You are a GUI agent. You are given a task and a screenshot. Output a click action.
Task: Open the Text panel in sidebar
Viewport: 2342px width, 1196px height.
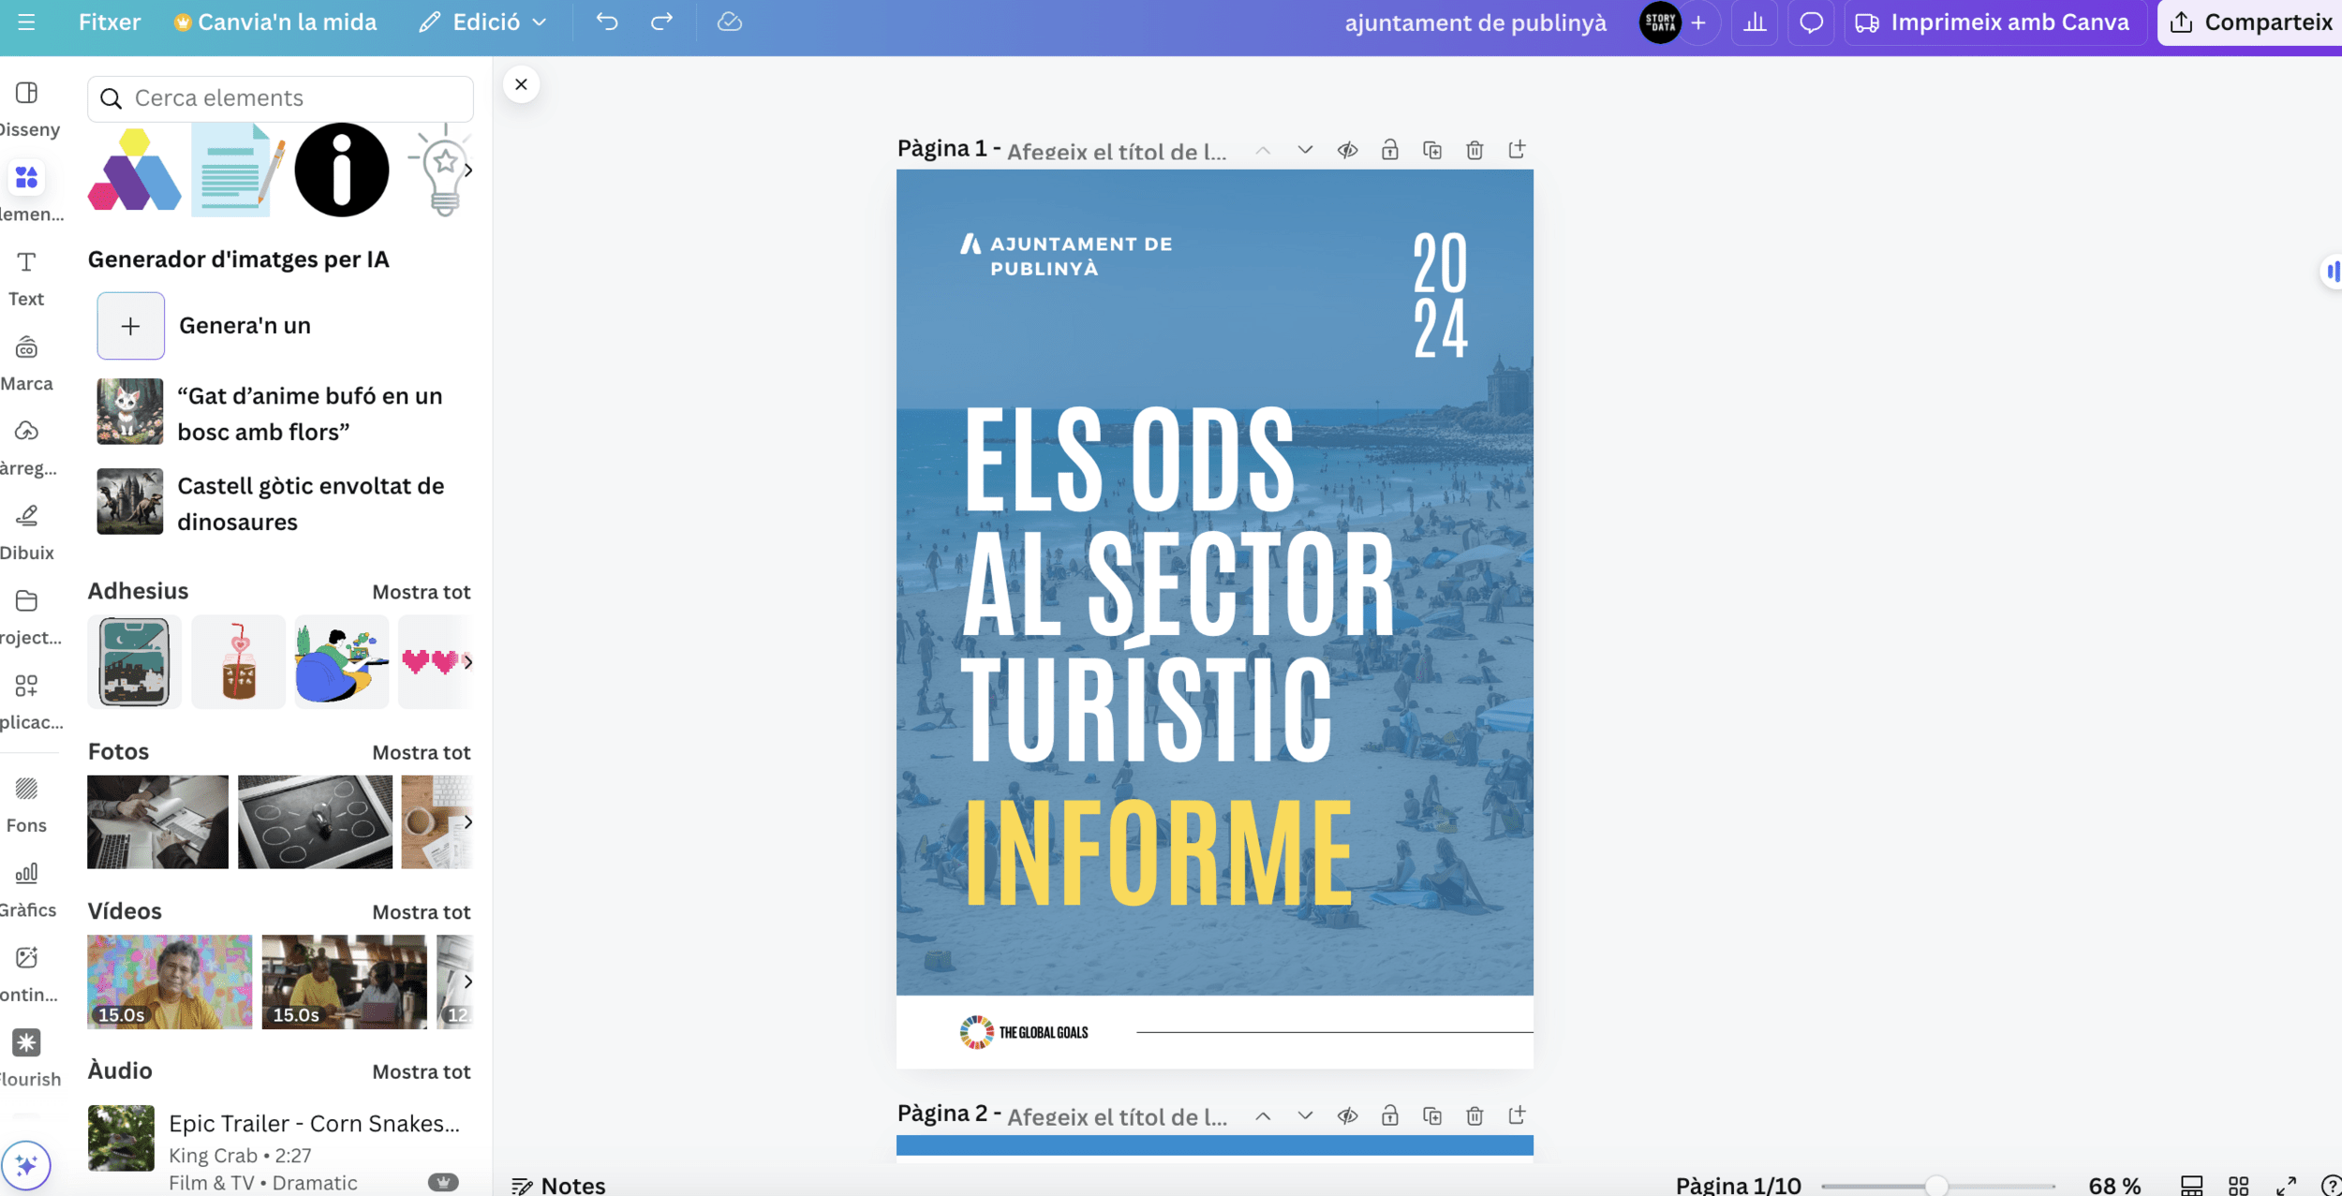26,278
